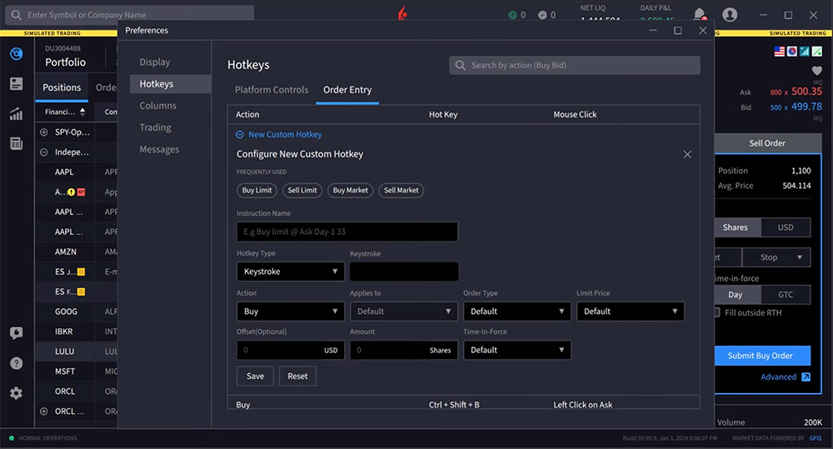
Task: Enable the Fill outside RTH checkbox
Action: point(717,312)
